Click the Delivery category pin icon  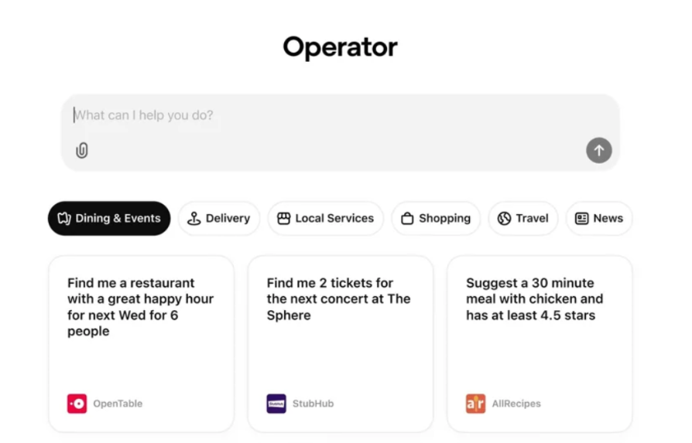coord(194,219)
